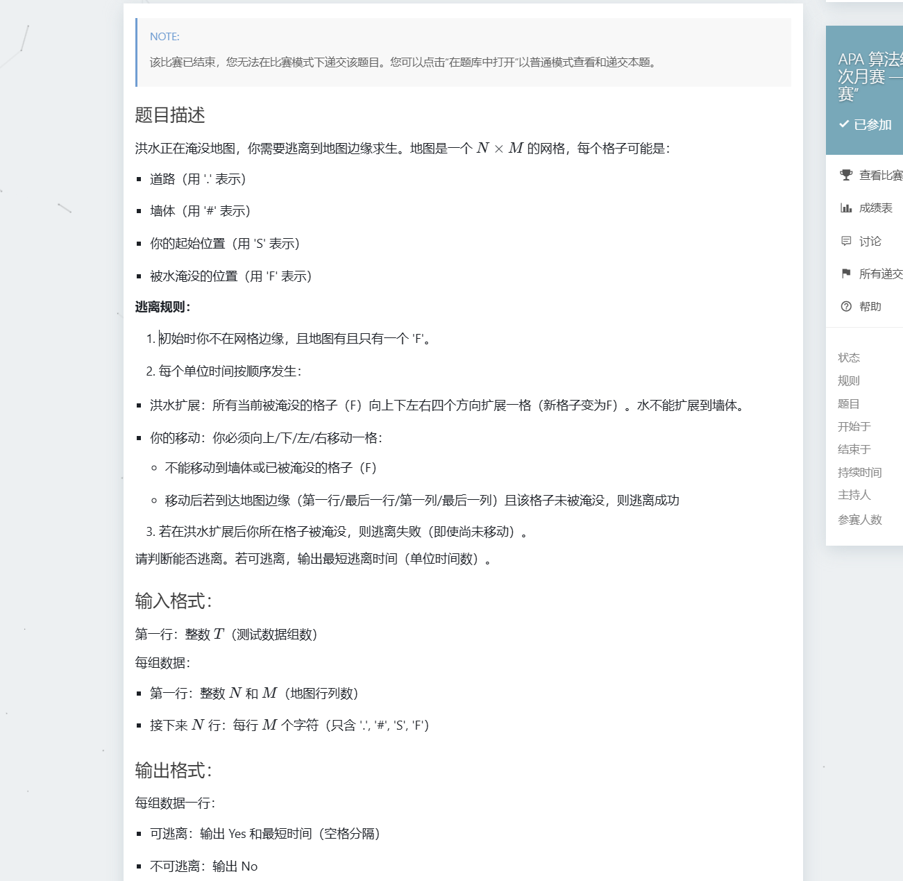Click the bullet 墙体（用 '#' 表示）

[201, 211]
